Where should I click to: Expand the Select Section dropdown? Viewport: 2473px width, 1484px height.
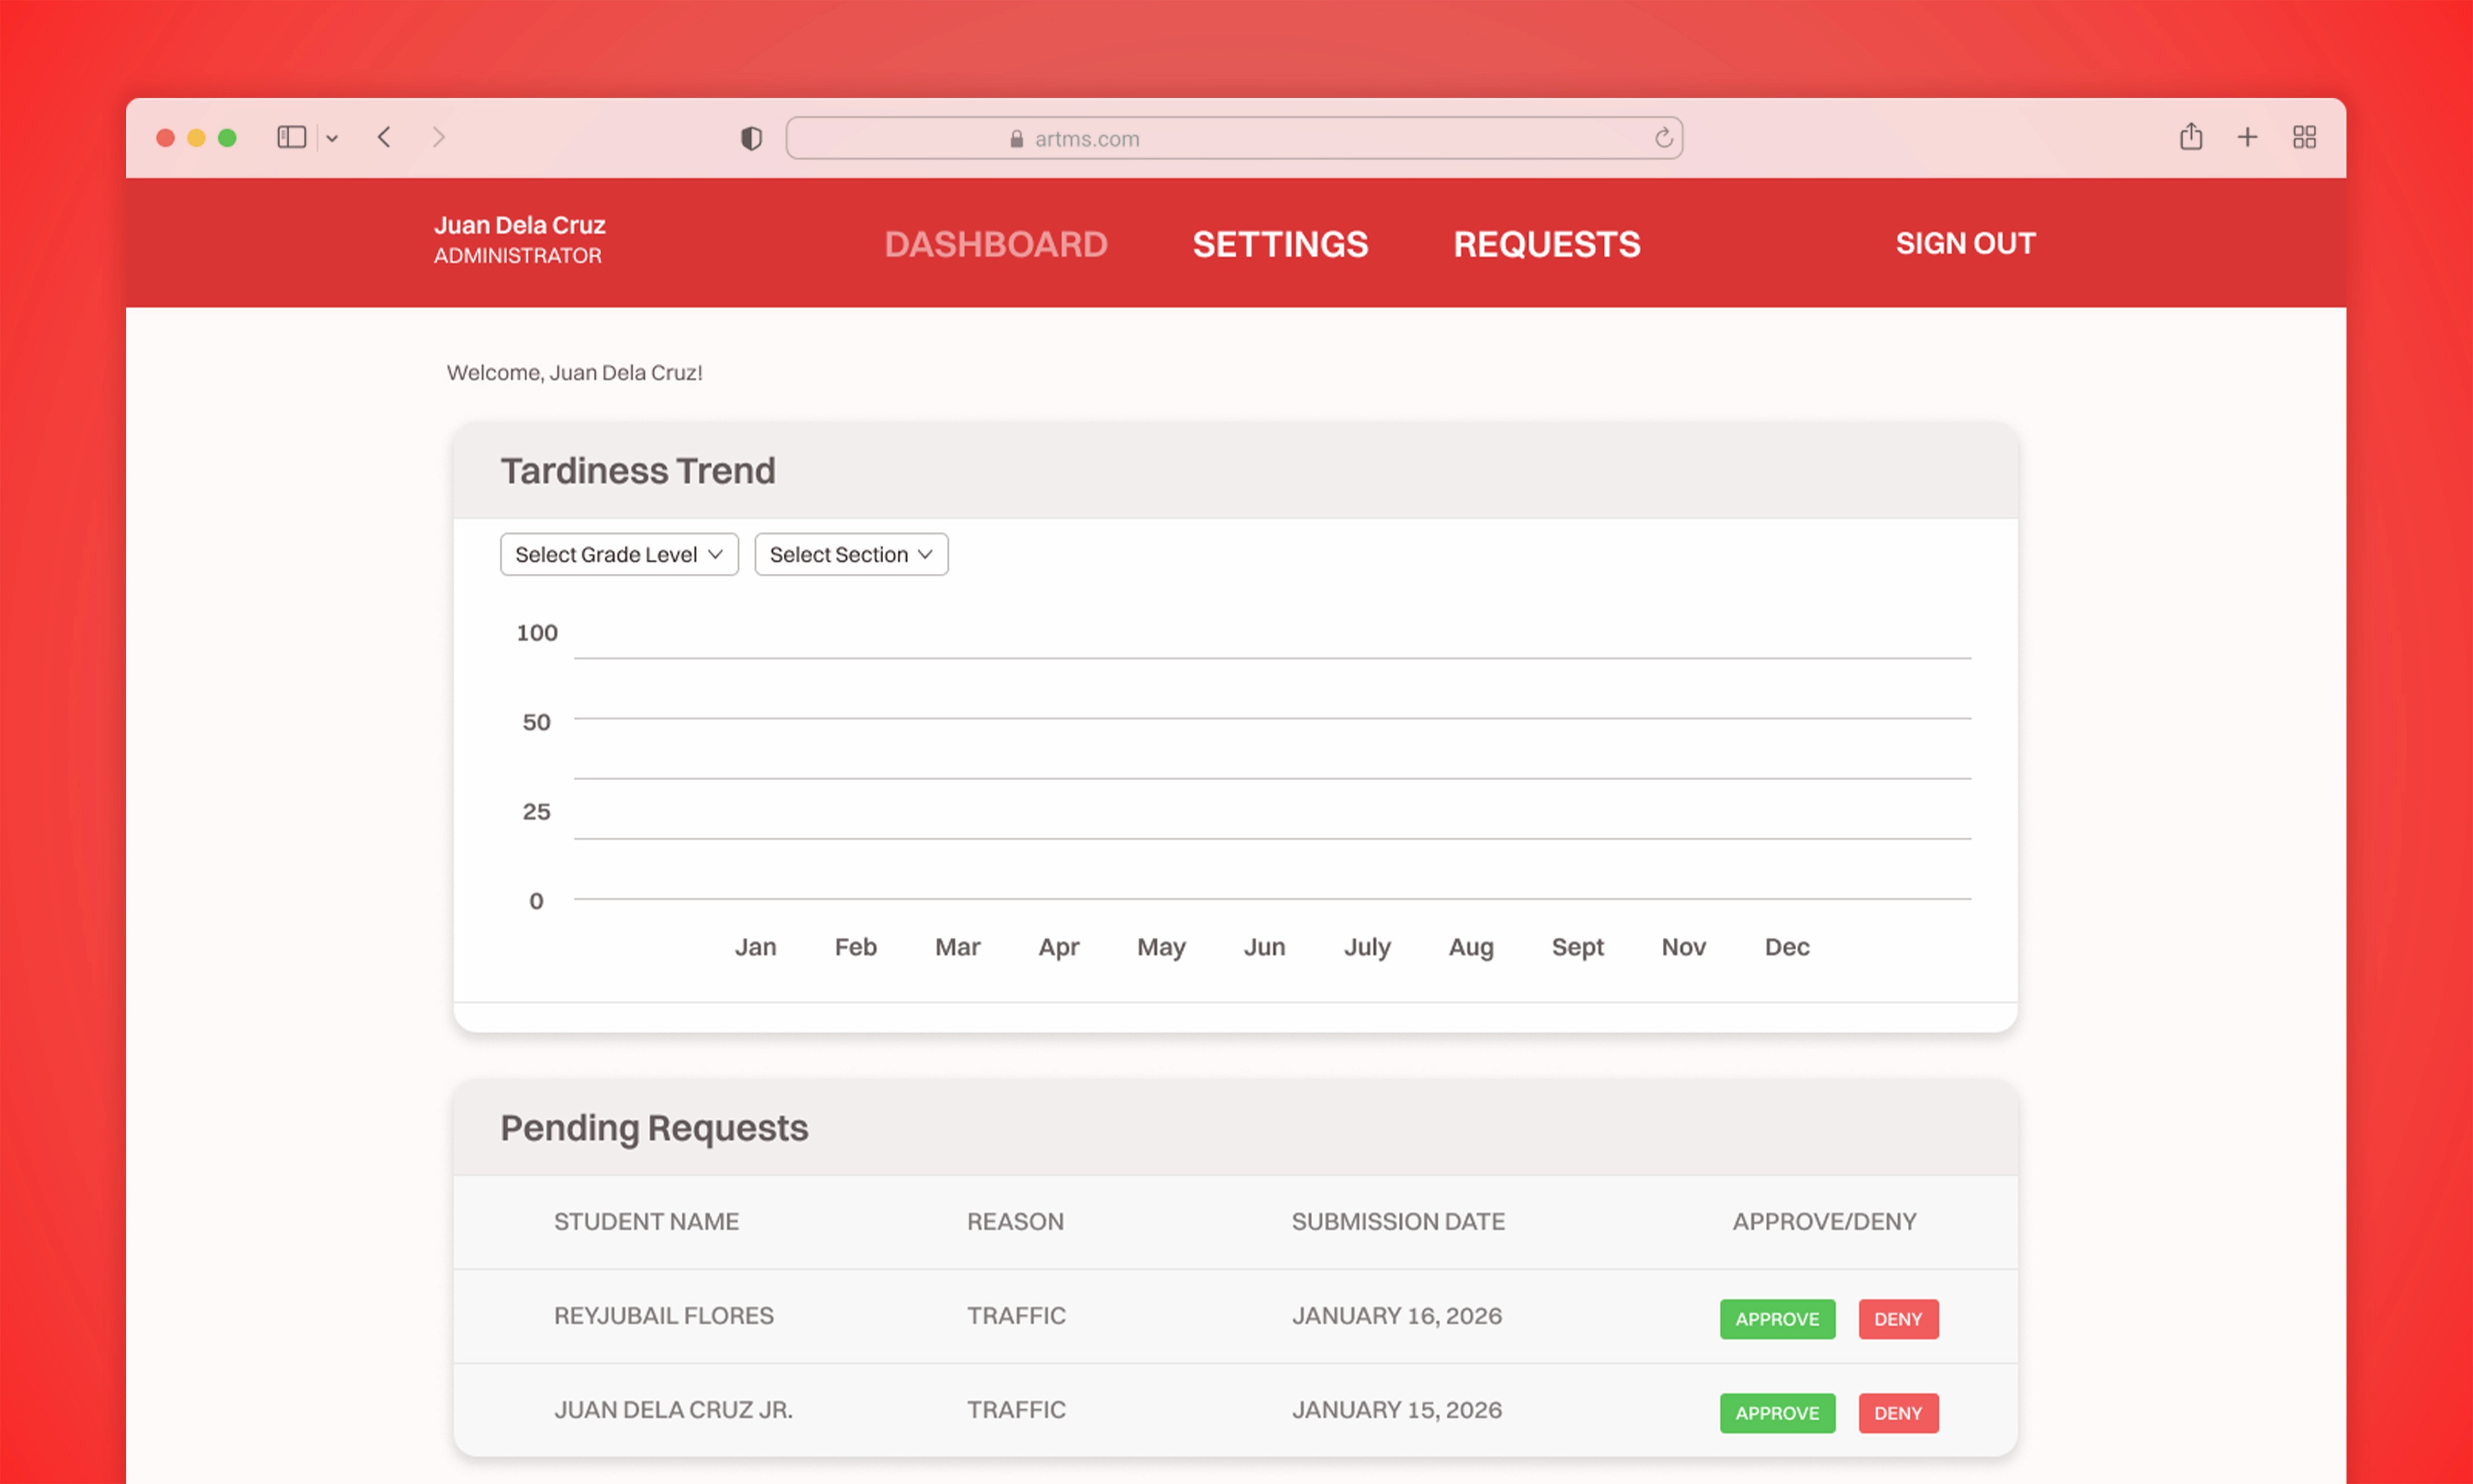pos(851,554)
